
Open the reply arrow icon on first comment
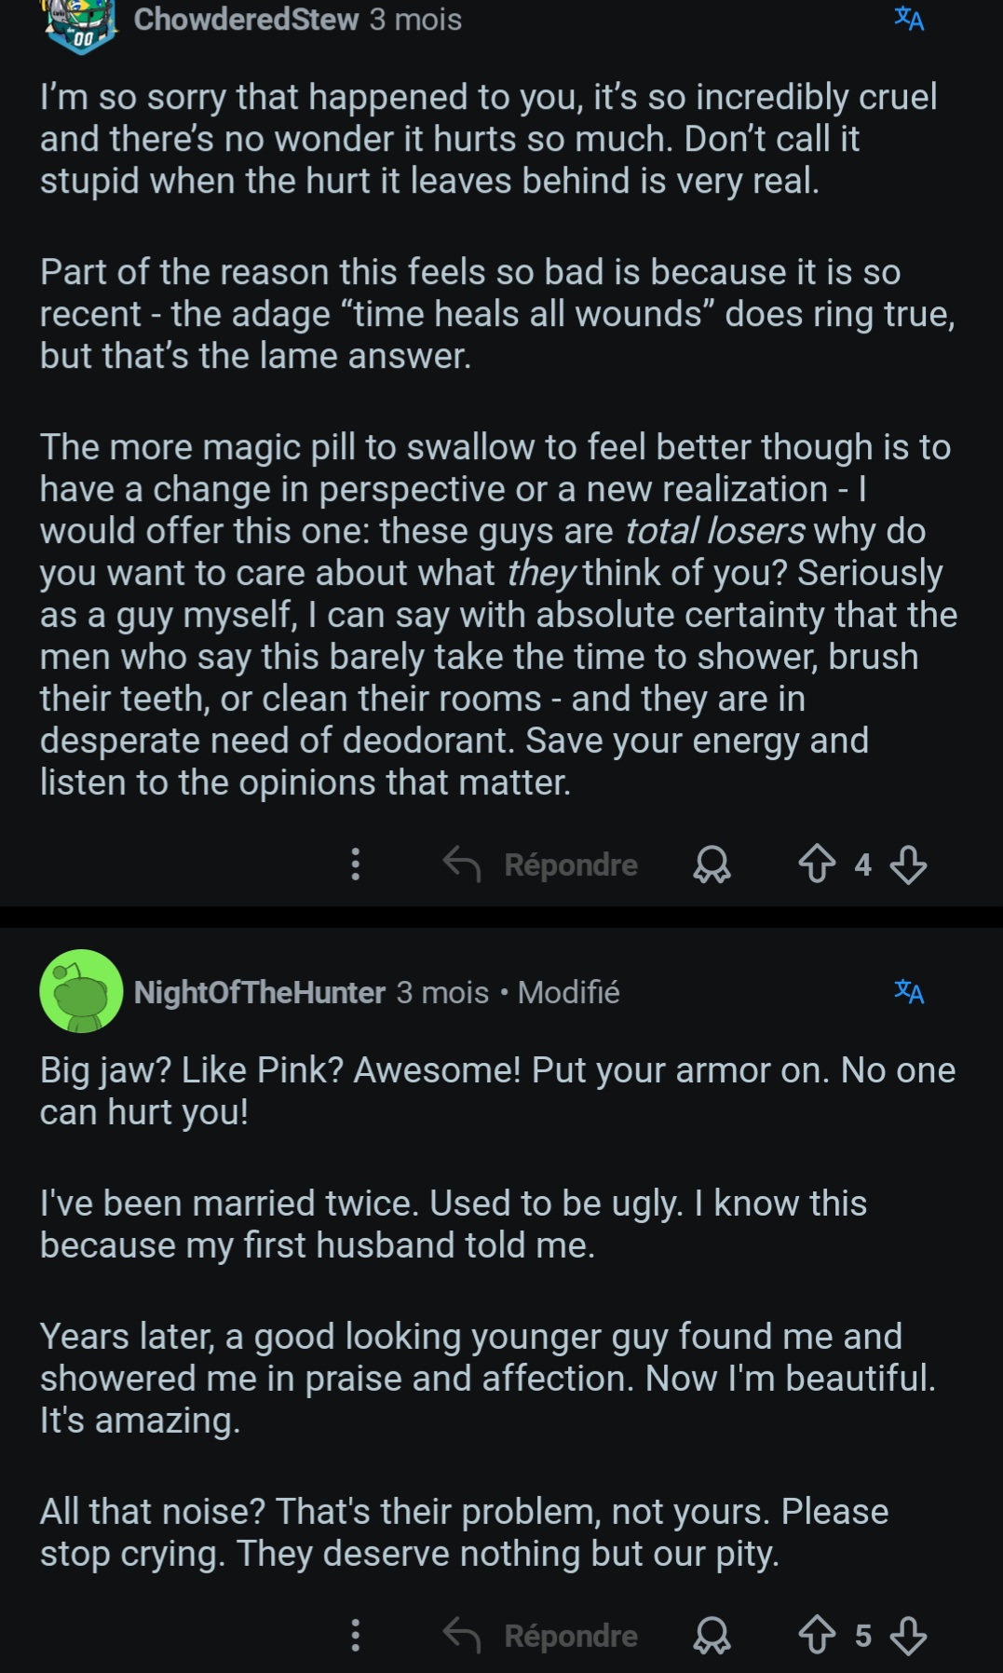[x=463, y=864]
